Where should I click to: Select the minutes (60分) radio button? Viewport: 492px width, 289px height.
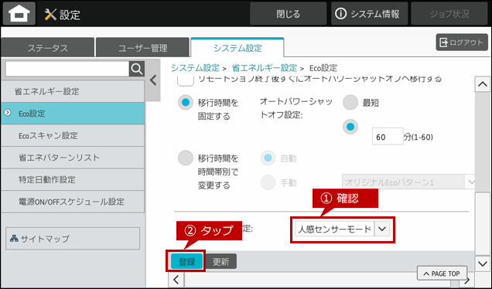tap(350, 127)
